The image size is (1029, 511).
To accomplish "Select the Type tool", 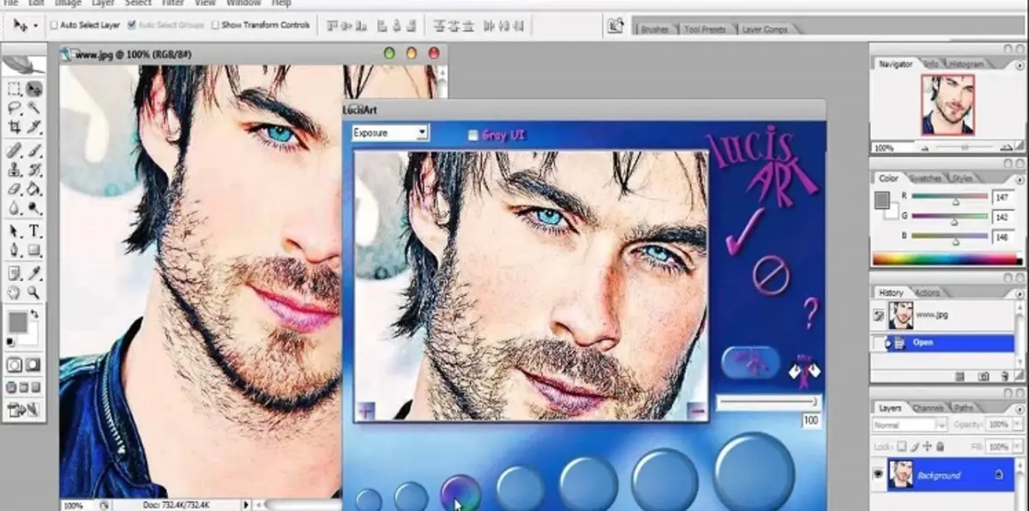I will pos(35,231).
